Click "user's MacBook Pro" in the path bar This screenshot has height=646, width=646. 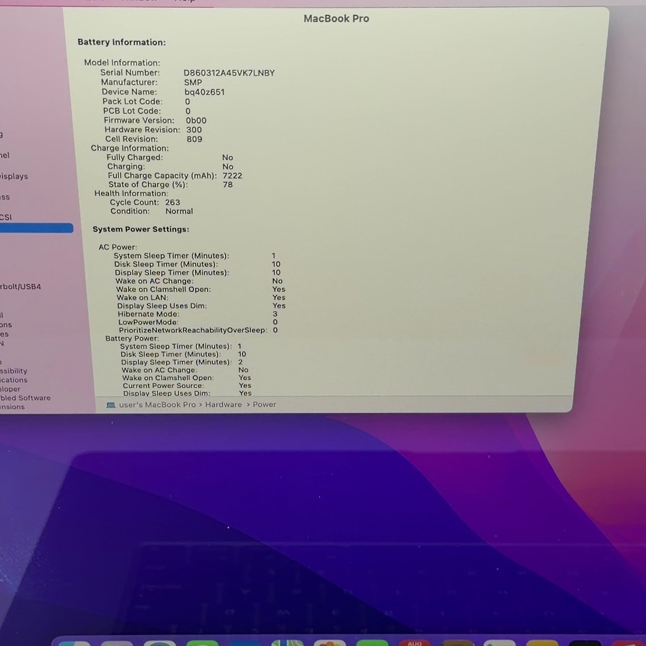[157, 405]
